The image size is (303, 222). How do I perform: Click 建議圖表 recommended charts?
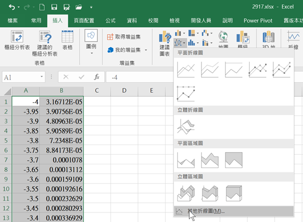(165, 43)
